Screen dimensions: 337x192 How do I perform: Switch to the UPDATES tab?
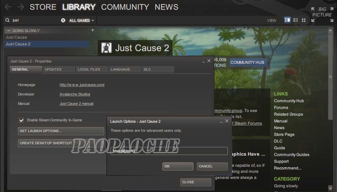pos(59,70)
